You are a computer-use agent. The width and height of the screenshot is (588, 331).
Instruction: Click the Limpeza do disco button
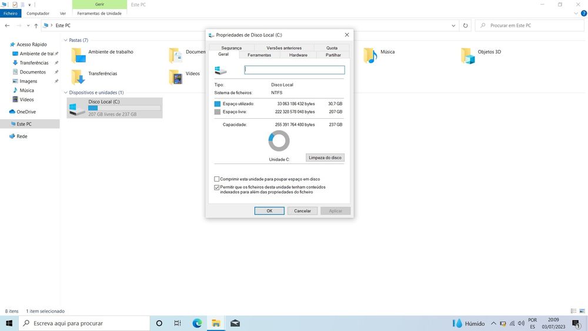pyautogui.click(x=325, y=158)
